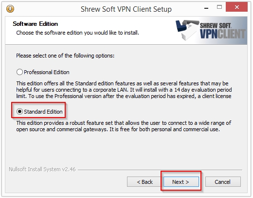Click the Software Edition heading

(36, 24)
